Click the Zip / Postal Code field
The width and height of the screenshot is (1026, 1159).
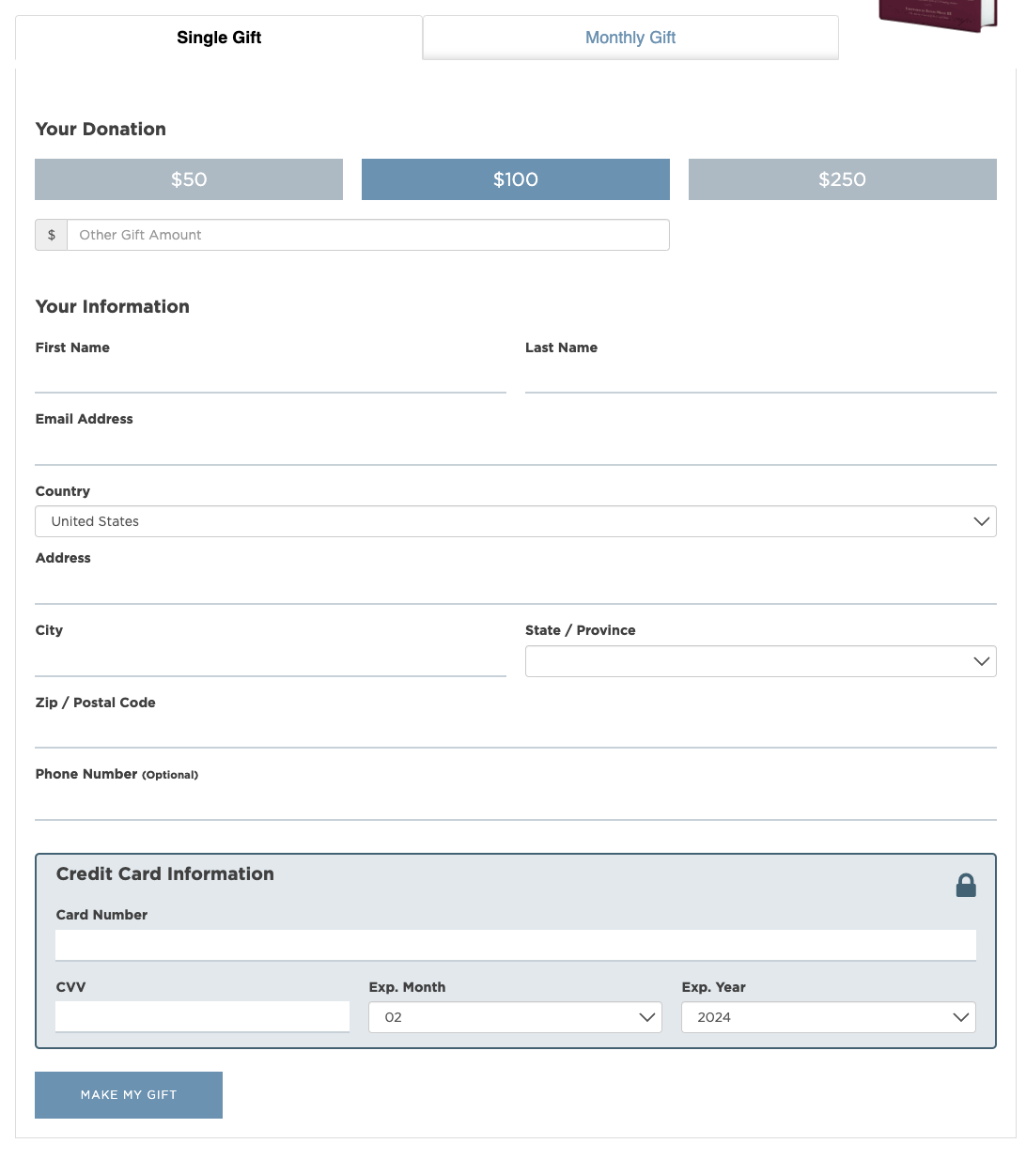coord(515,731)
